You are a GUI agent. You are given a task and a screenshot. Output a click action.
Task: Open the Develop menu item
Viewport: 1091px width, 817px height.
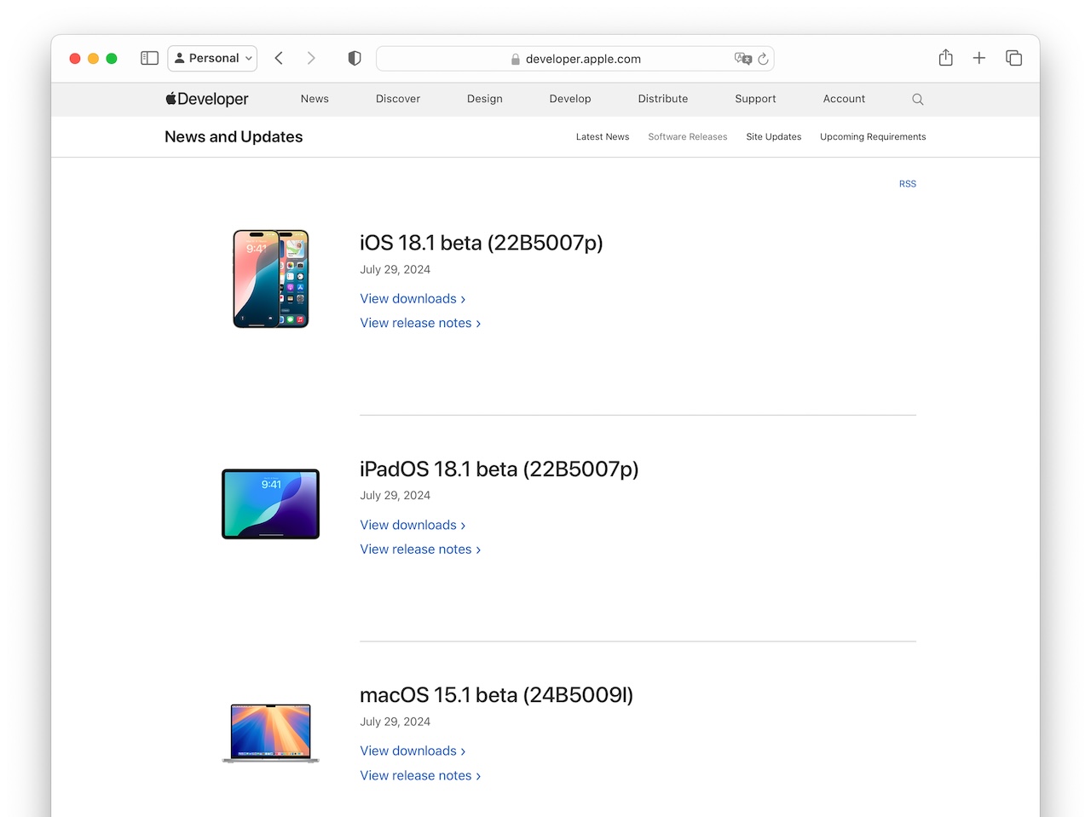coord(570,99)
